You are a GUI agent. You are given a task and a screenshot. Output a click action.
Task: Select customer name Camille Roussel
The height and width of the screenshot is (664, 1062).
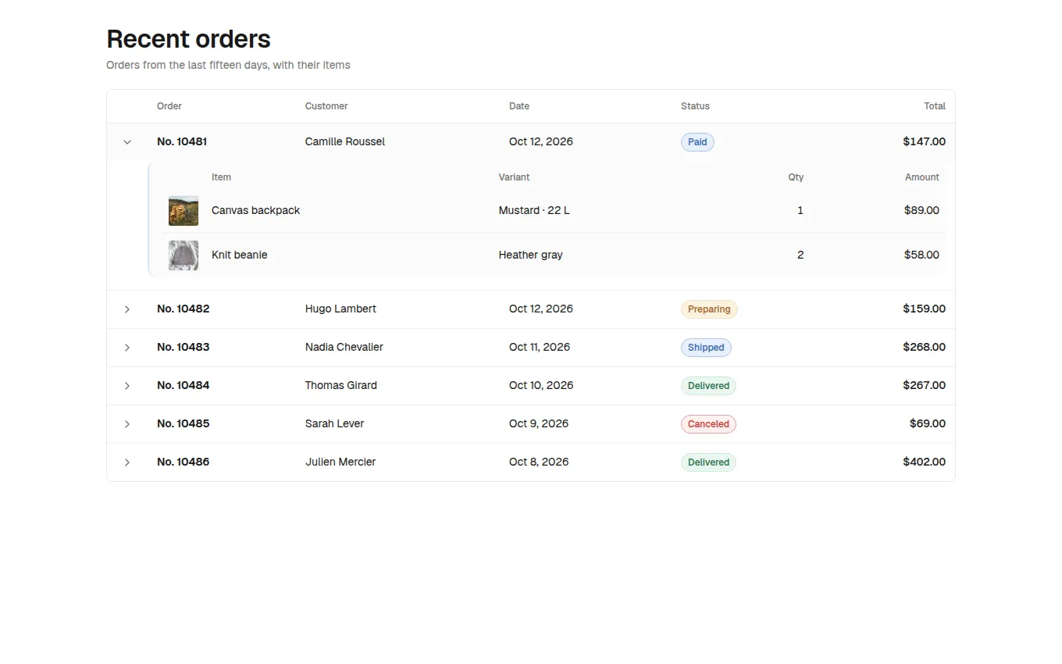345,142
